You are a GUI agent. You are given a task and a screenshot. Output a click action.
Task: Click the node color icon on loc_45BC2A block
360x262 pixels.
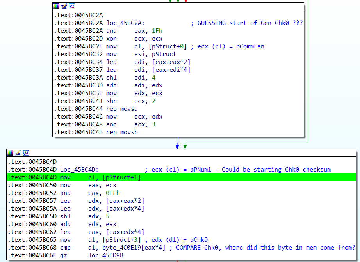point(57,6)
